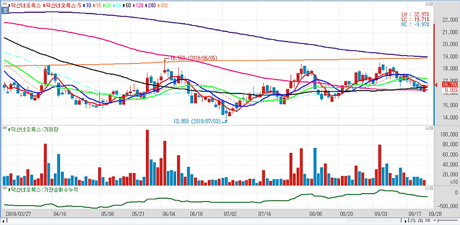Viewport: 460px width, 225px height.
Task: Select the 240-day moving average legend
Action: click(x=151, y=6)
